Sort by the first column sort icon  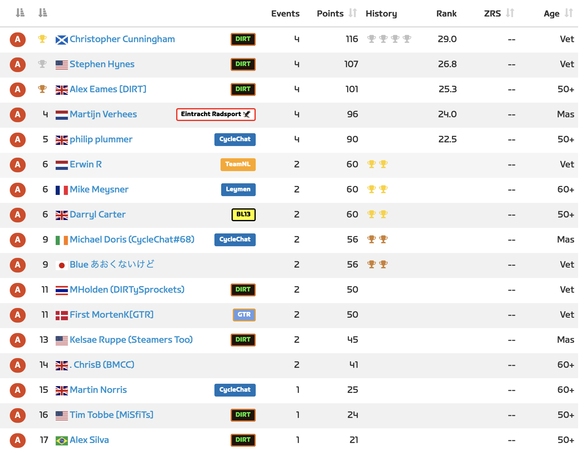point(20,13)
